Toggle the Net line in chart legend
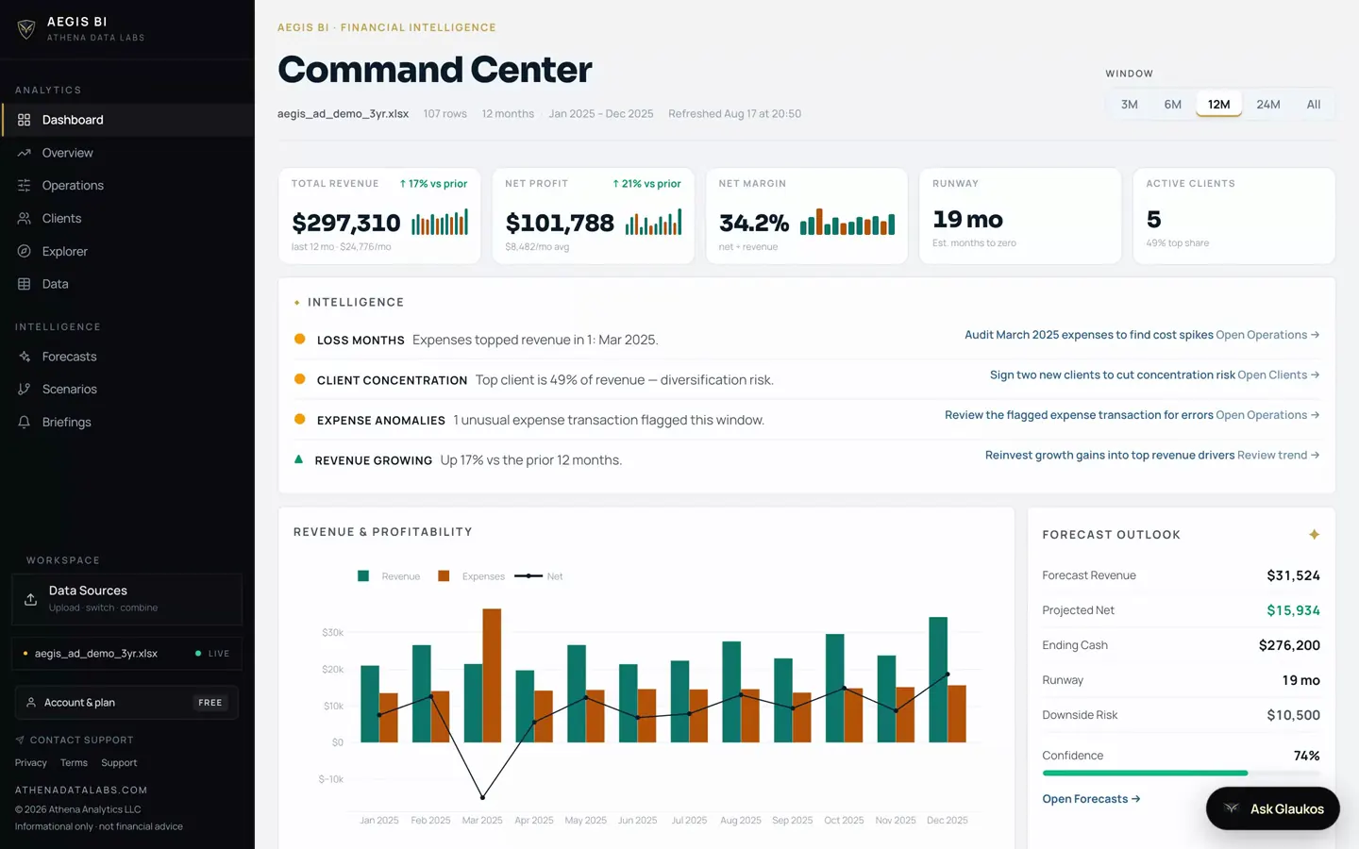This screenshot has width=1359, height=849. click(x=539, y=576)
